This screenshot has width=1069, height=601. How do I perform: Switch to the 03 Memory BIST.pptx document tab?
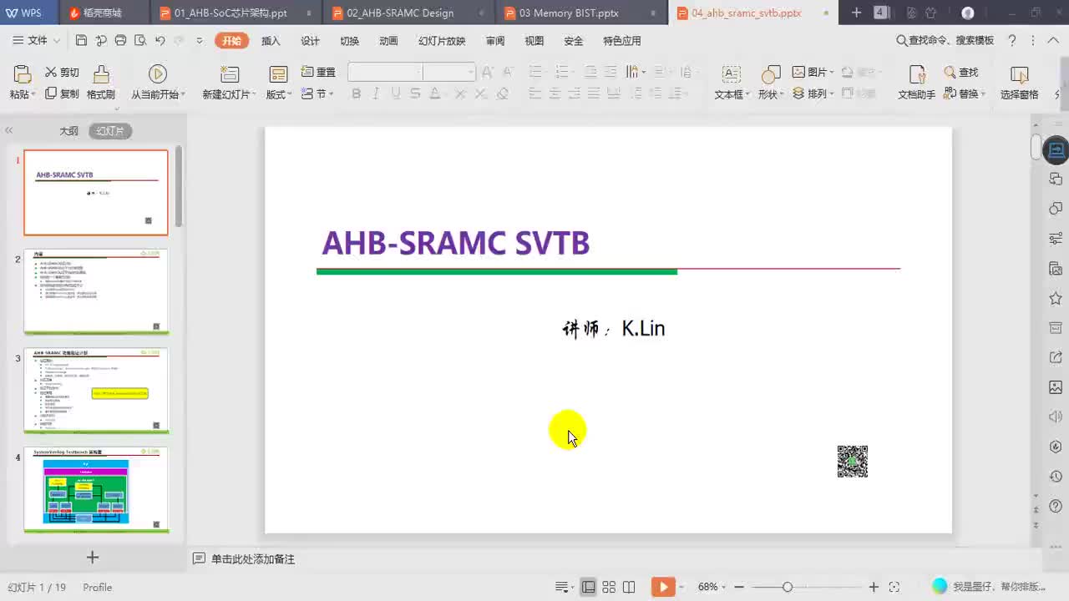568,13
